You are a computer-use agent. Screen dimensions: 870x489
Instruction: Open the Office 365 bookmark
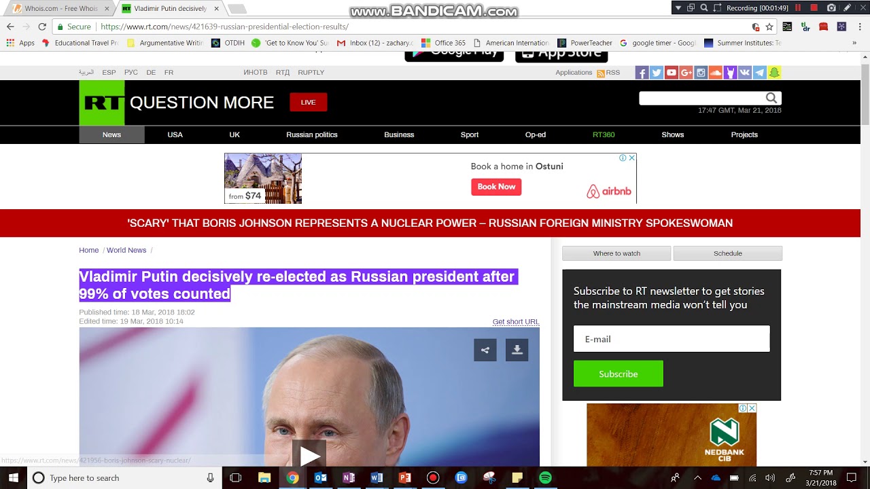click(x=444, y=43)
